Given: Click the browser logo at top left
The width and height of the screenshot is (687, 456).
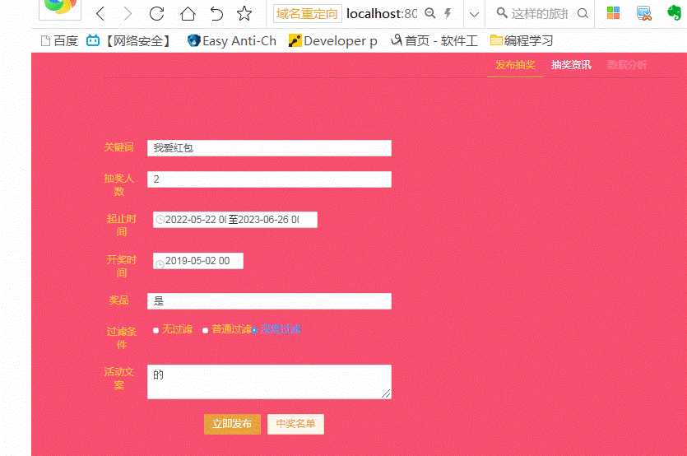Looking at the screenshot, I should click(60, 8).
